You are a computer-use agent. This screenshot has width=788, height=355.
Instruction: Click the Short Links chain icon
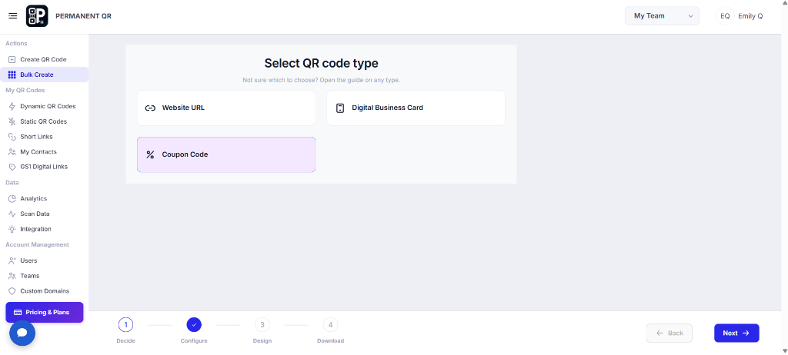tap(12, 137)
